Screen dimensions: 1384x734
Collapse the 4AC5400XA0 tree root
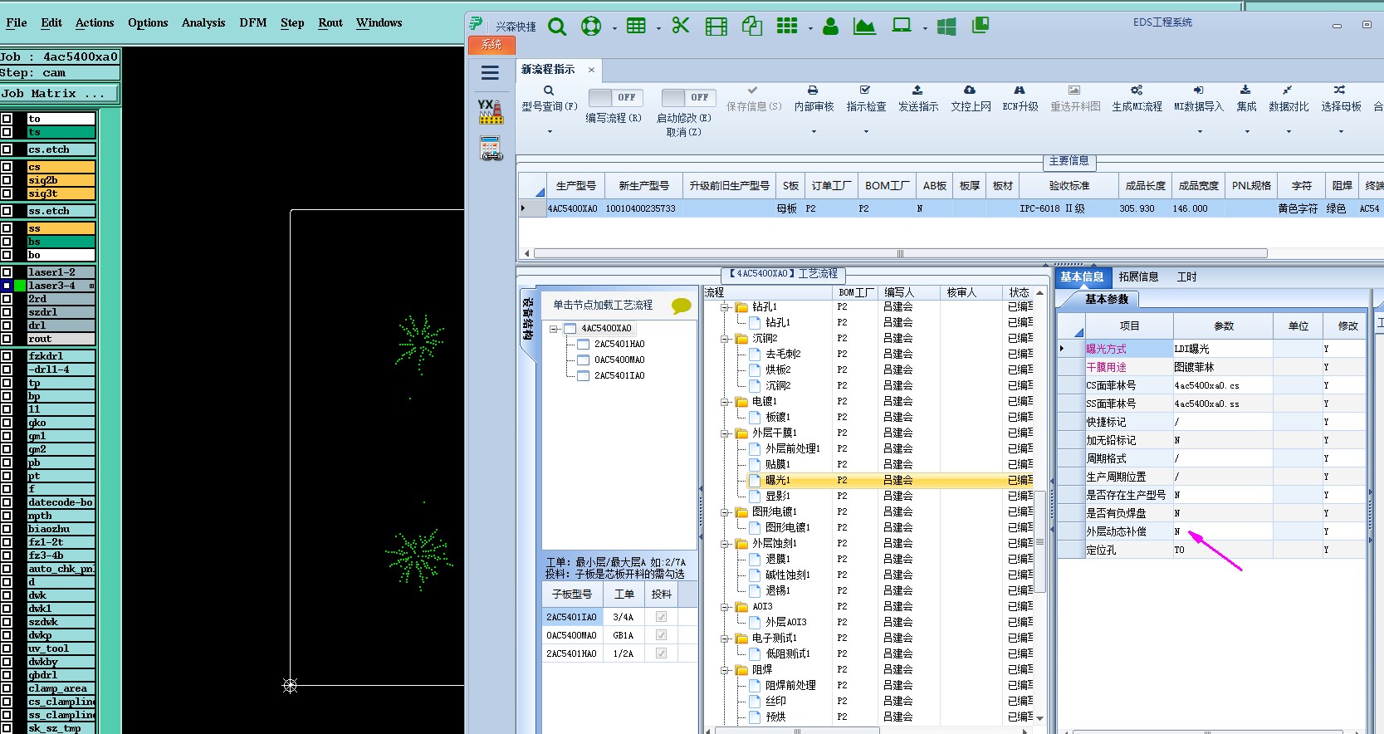tap(554, 329)
